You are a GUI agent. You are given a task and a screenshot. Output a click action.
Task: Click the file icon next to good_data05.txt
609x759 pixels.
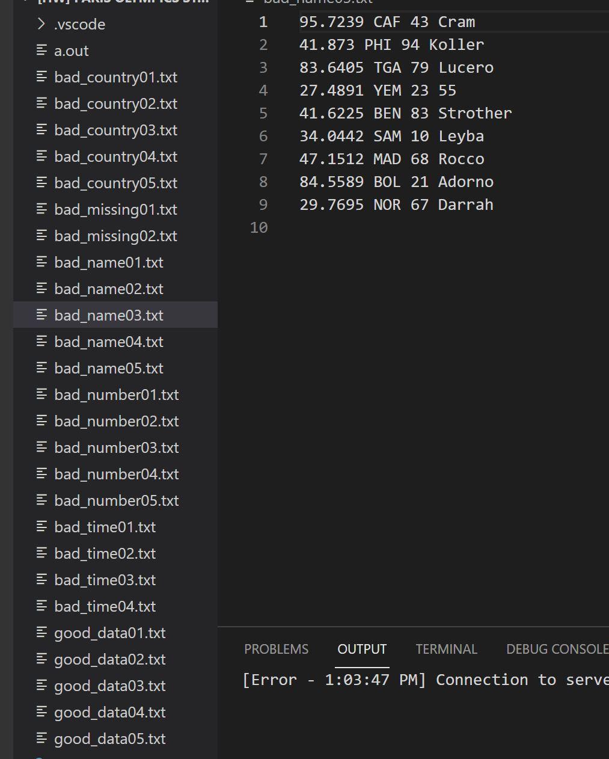coord(41,739)
